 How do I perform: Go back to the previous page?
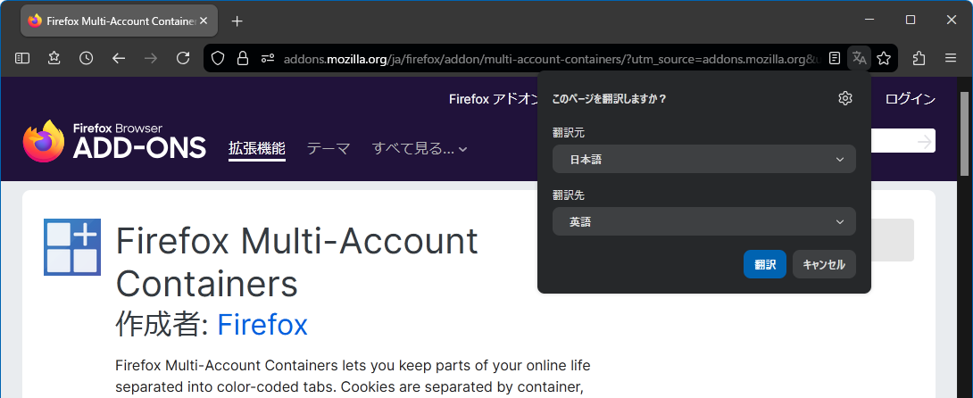(119, 58)
